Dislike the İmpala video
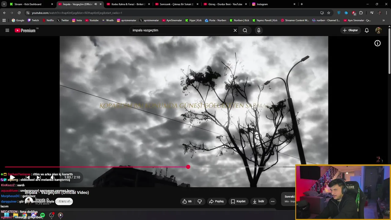 [200, 201]
